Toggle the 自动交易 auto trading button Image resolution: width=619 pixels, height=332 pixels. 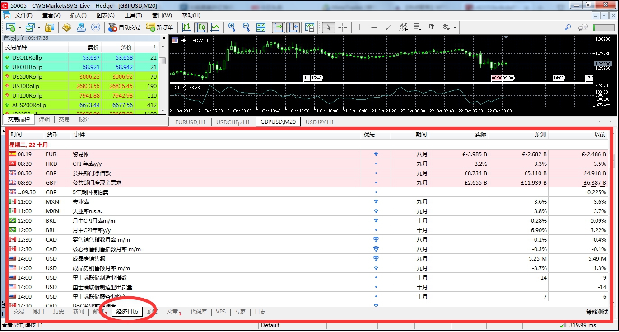(125, 28)
